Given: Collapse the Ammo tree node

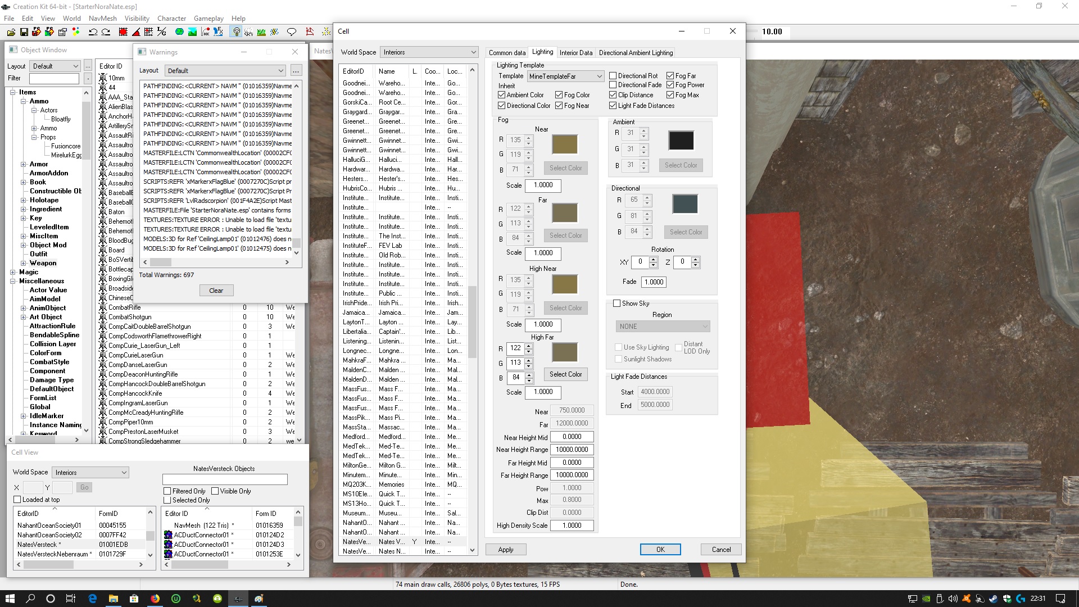Looking at the screenshot, I should point(24,101).
